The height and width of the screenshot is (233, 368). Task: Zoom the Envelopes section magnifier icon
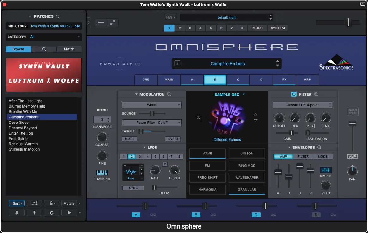[x=319, y=147]
